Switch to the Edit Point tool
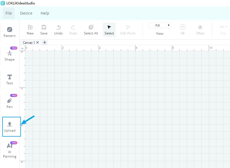The image size is (230, 168). (x=128, y=30)
